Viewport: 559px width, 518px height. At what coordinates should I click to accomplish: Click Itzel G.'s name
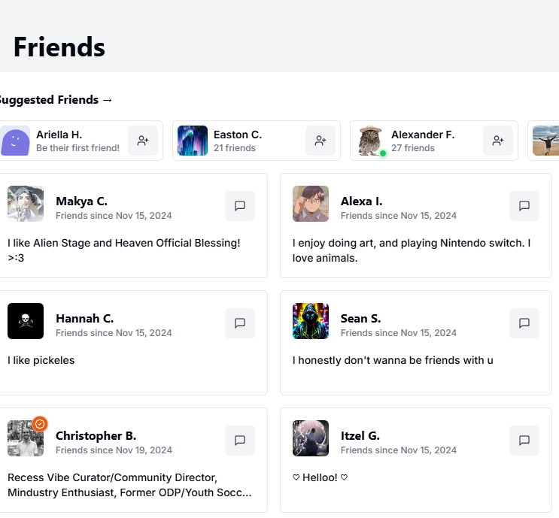[360, 436]
